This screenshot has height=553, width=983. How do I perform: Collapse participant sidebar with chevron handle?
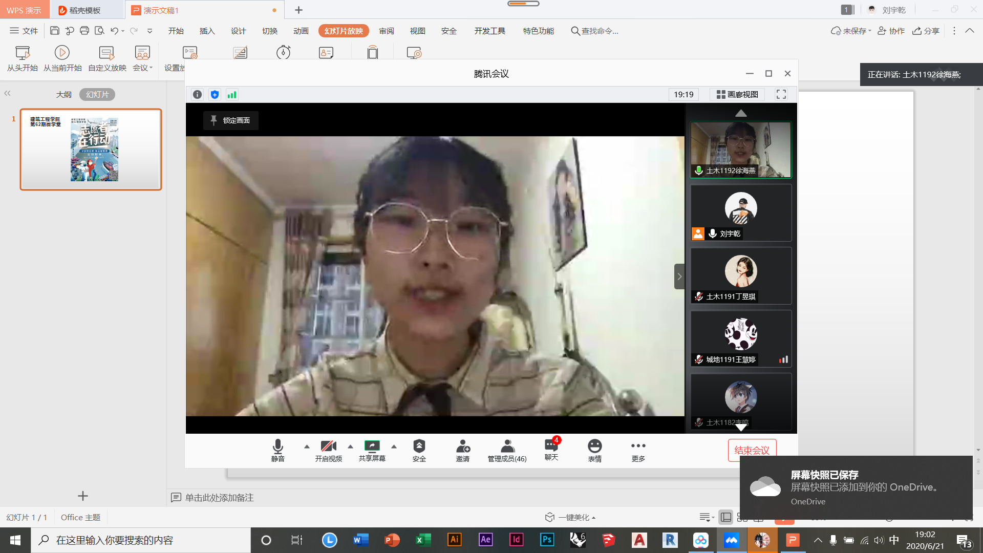click(679, 276)
